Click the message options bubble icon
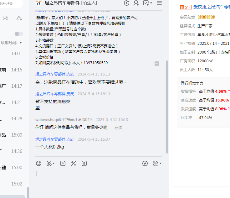The image size is (230, 198). point(157,64)
